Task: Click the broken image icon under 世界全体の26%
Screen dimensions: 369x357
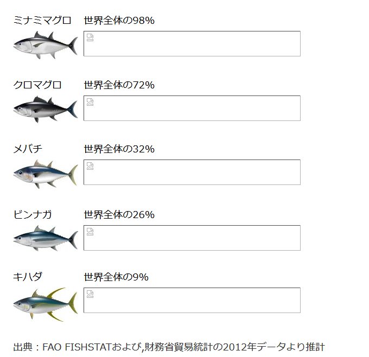Action: coord(90,232)
